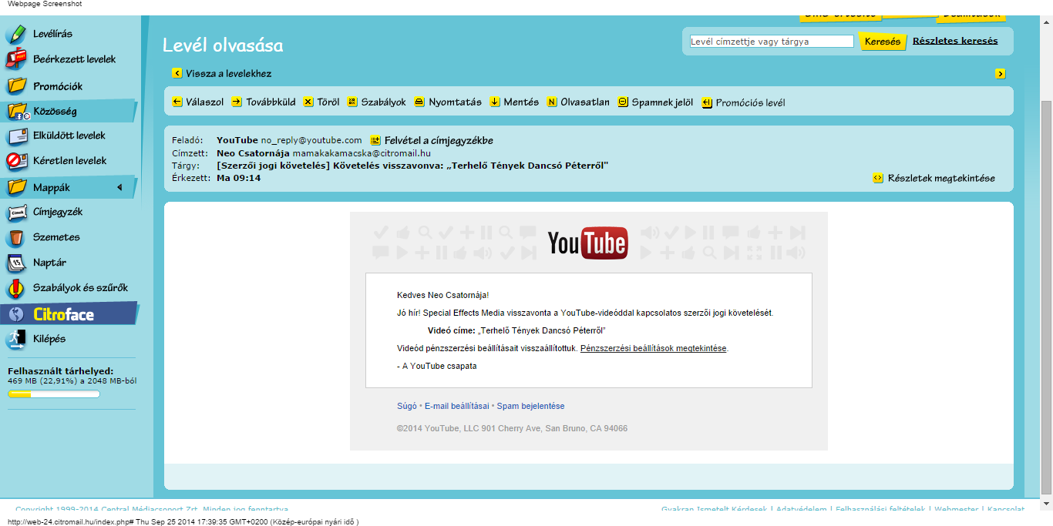
Task: Click the Részletek megtekintése link text
Action: (941, 178)
